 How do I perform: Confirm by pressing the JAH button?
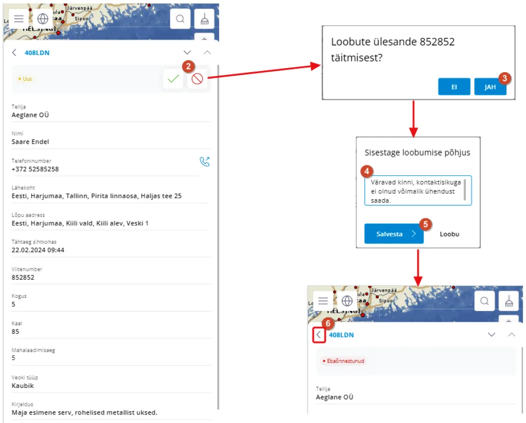click(490, 87)
